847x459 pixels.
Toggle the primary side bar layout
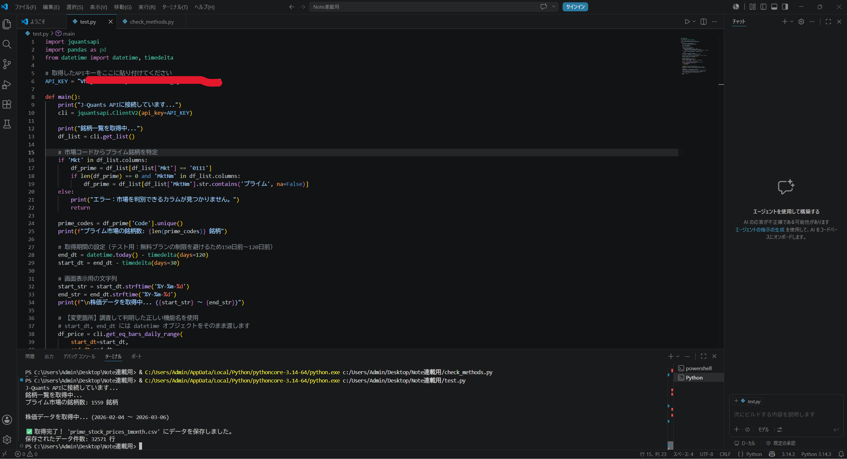[763, 7]
